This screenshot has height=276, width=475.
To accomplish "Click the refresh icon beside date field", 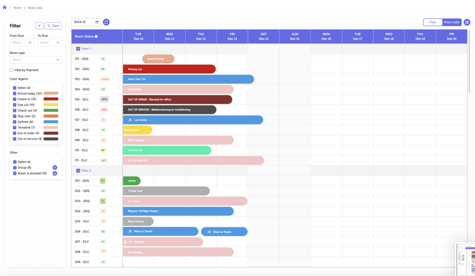I will click(x=106, y=22).
